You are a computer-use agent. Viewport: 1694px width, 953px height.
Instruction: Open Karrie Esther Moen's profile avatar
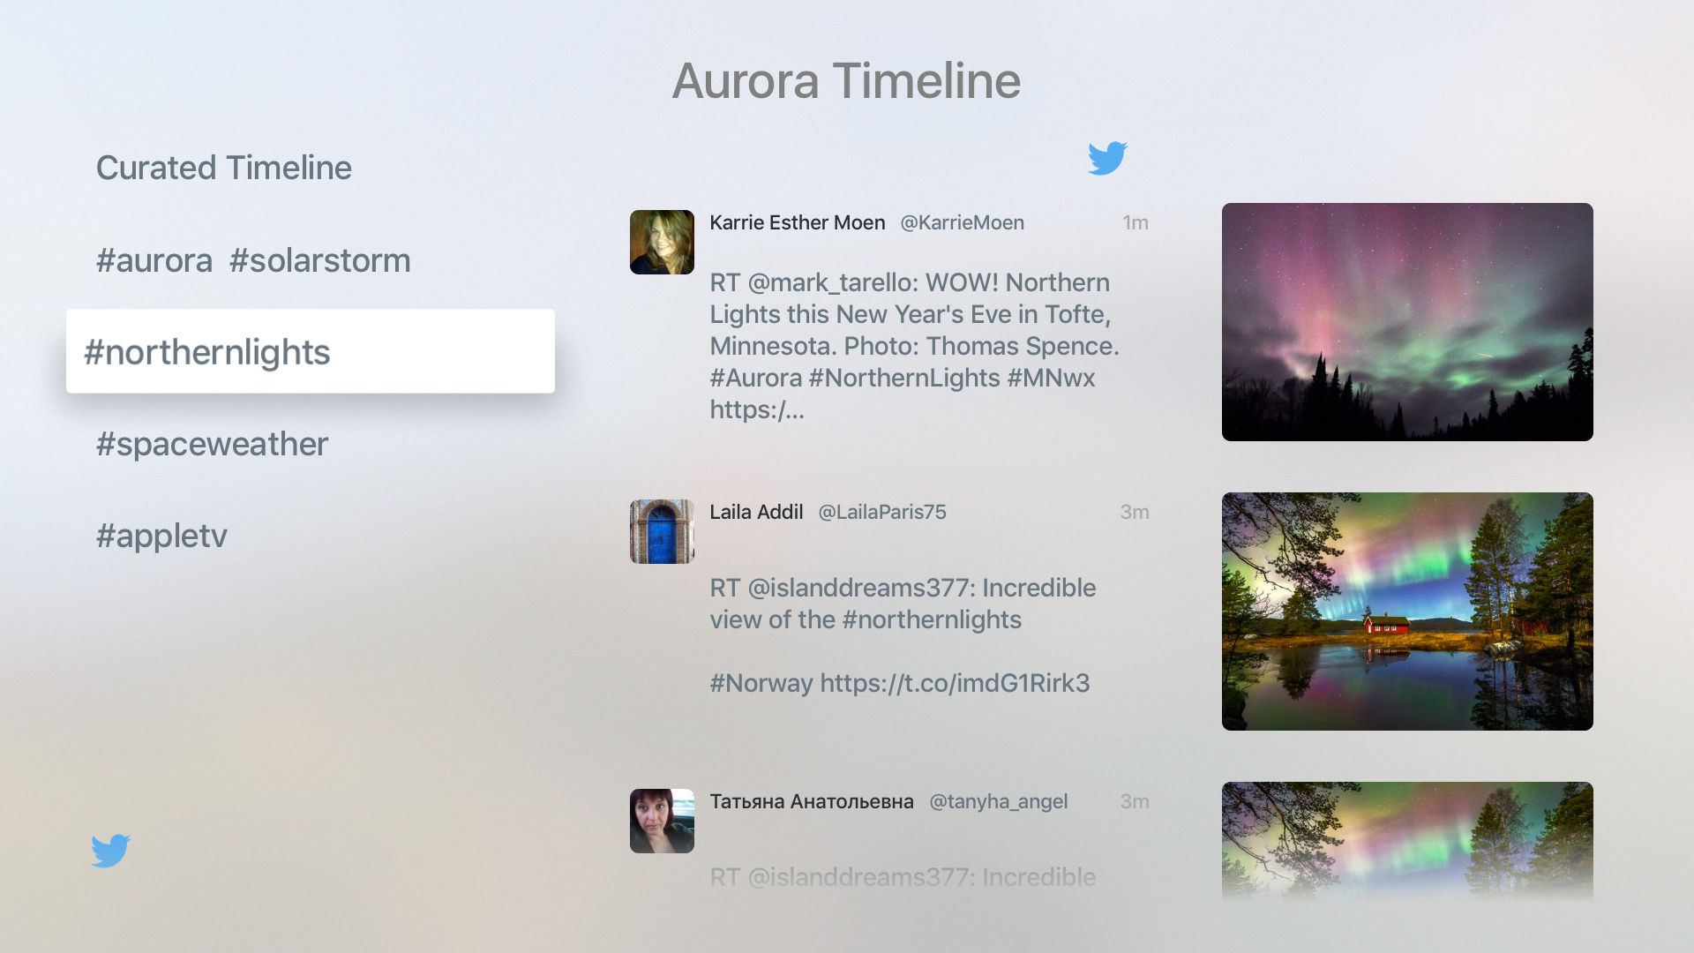[x=662, y=242]
